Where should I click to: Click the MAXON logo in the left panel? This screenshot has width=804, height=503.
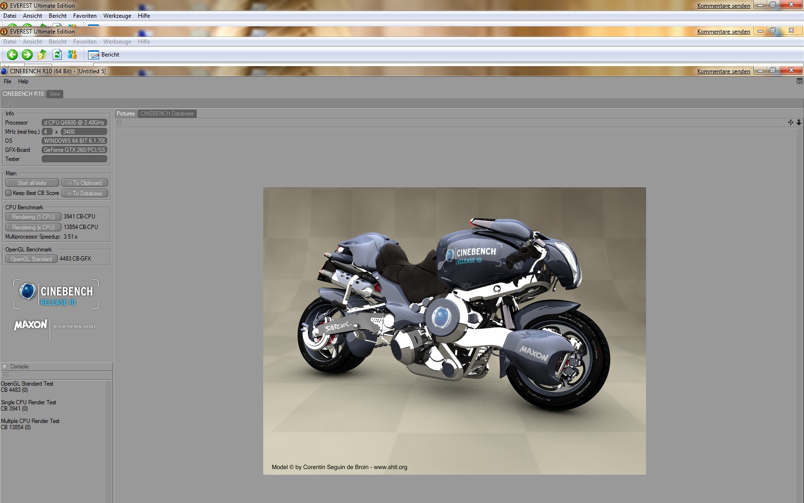click(x=31, y=325)
